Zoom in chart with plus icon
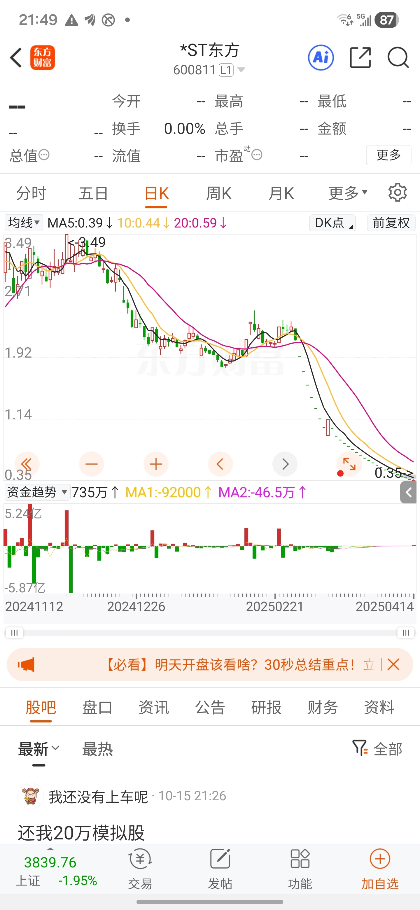 156,464
